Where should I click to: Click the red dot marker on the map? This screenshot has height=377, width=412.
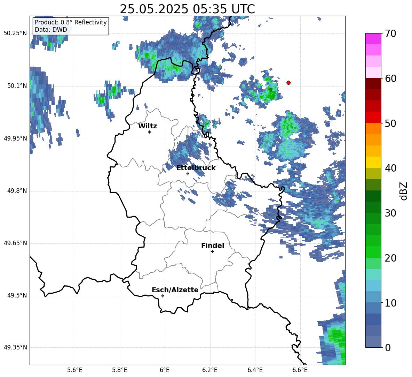(288, 83)
